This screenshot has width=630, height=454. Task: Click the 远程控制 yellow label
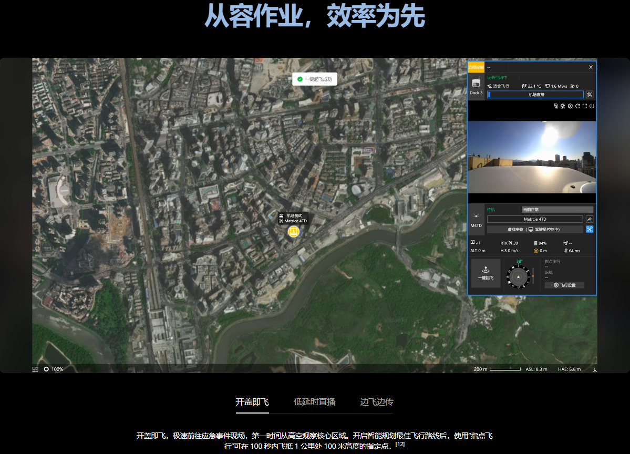click(476, 67)
